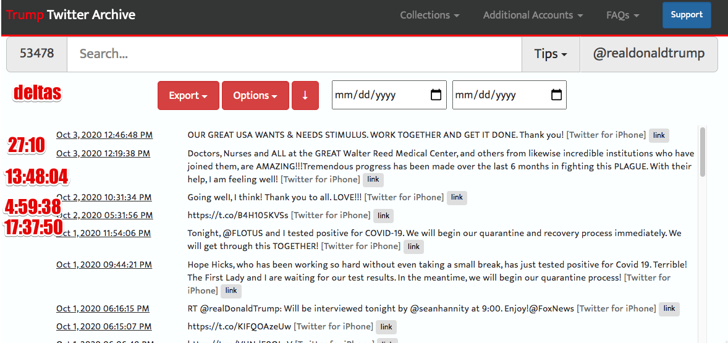Click link button on COVID-19 positive tweet

point(413,247)
